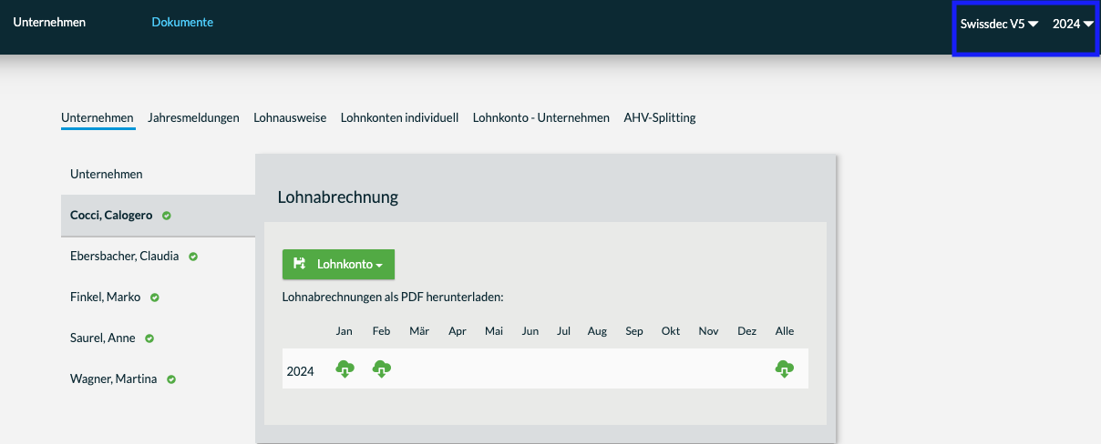Switch to the AHV-Splitting tab

click(x=660, y=117)
